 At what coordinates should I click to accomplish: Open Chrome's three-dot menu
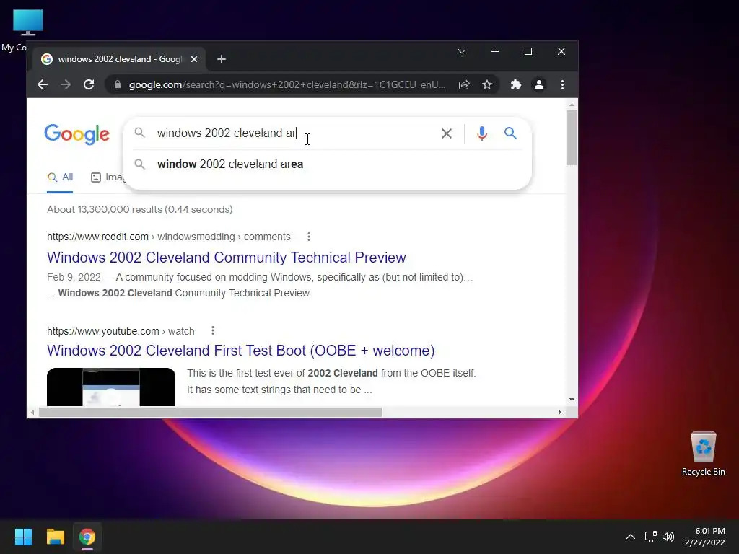[x=562, y=85]
